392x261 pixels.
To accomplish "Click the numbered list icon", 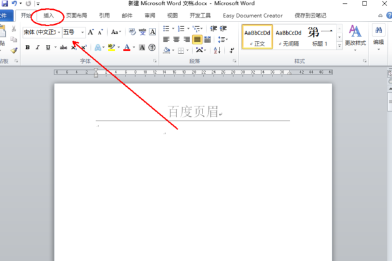I will [x=181, y=29].
